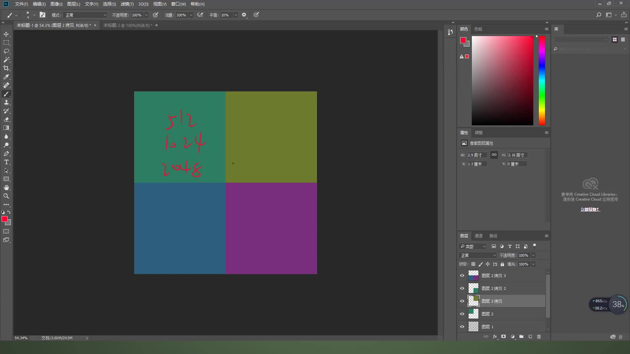Select the Lasso tool
The width and height of the screenshot is (630, 354).
point(6,51)
